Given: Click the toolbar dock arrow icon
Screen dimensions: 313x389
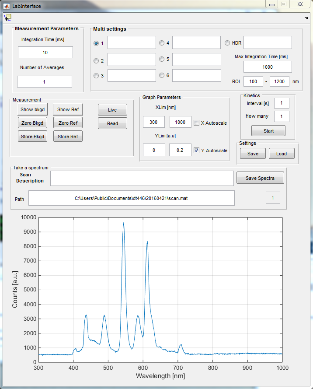Looking at the screenshot, I should tap(306, 18).
